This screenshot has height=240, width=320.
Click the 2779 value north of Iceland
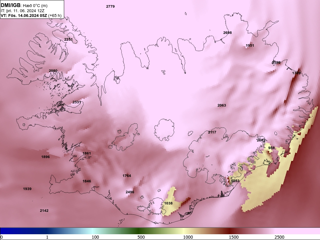click(x=110, y=6)
